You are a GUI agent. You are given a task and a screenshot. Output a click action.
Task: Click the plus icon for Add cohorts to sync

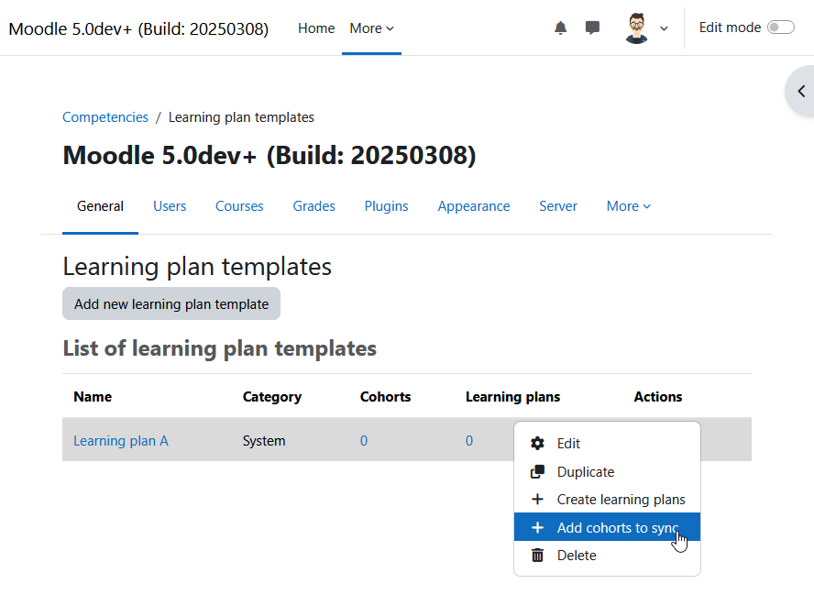click(537, 527)
